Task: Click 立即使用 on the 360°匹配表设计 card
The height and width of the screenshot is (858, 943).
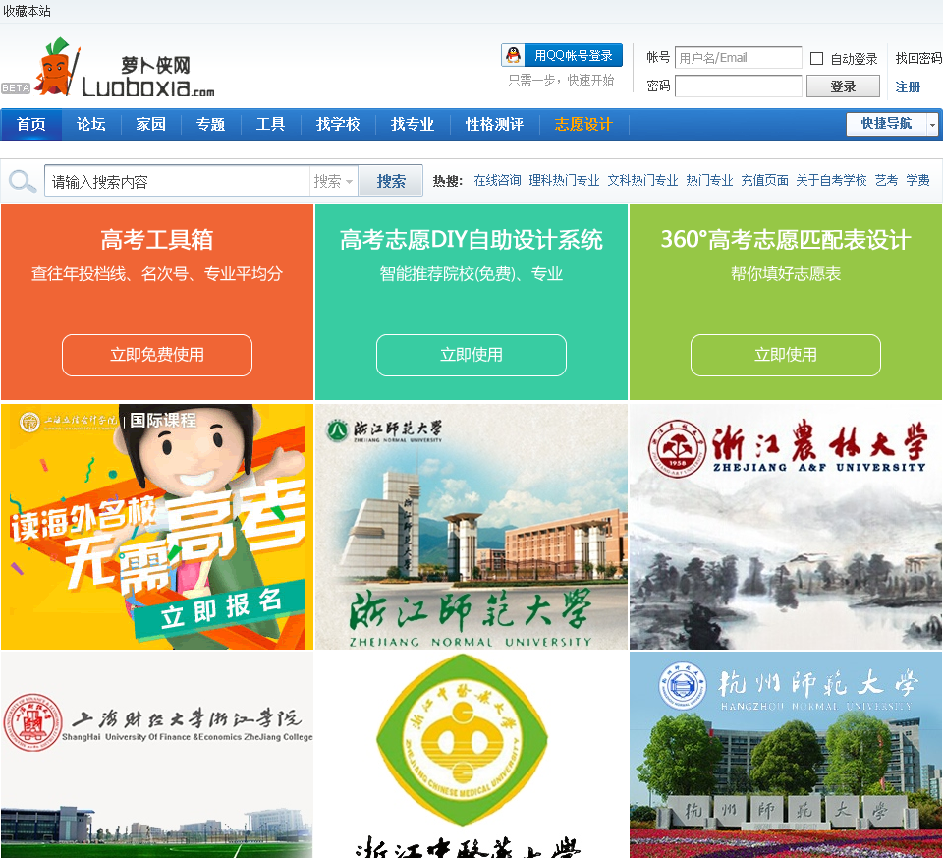Action: [x=786, y=355]
